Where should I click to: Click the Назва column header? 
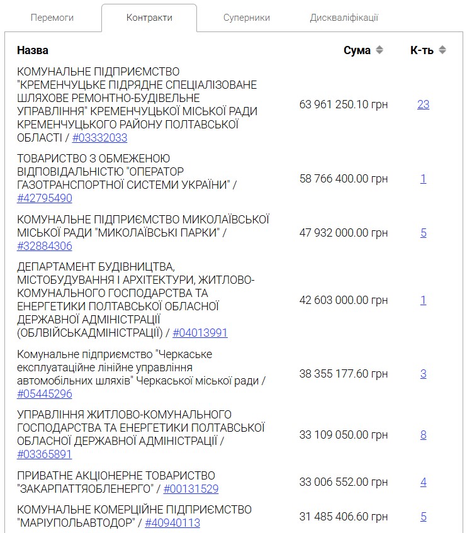pos(33,50)
